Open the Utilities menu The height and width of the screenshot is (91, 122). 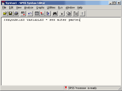(51, 7)
